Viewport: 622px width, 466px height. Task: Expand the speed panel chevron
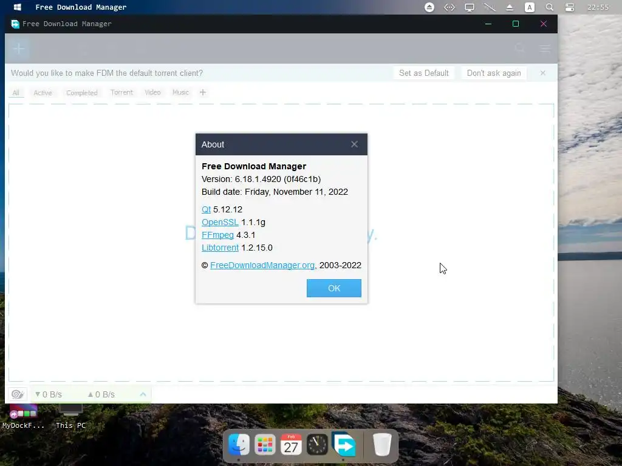143,394
